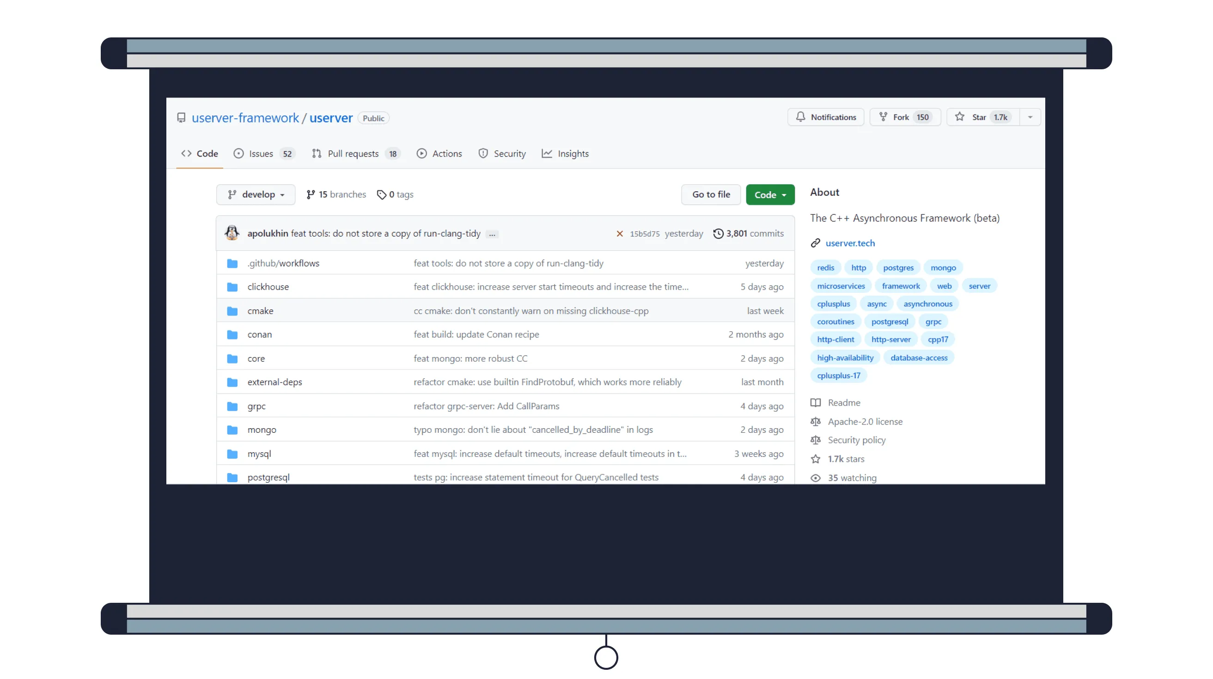
Task: Expand the green Code dropdown button
Action: point(770,194)
